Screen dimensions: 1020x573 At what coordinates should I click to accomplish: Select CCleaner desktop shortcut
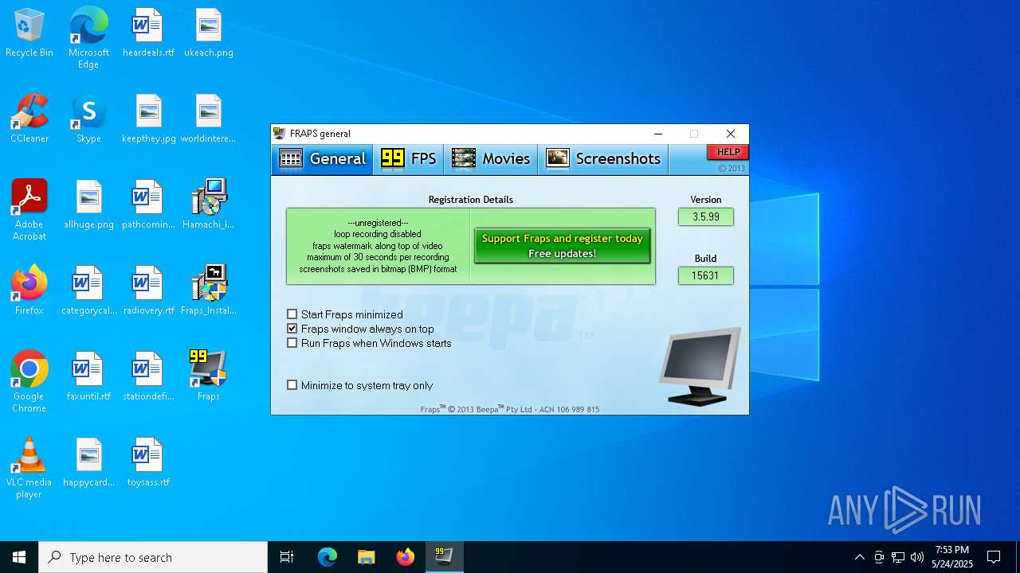[x=29, y=119]
